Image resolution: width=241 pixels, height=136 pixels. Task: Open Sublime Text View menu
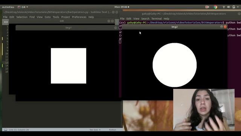40,17
